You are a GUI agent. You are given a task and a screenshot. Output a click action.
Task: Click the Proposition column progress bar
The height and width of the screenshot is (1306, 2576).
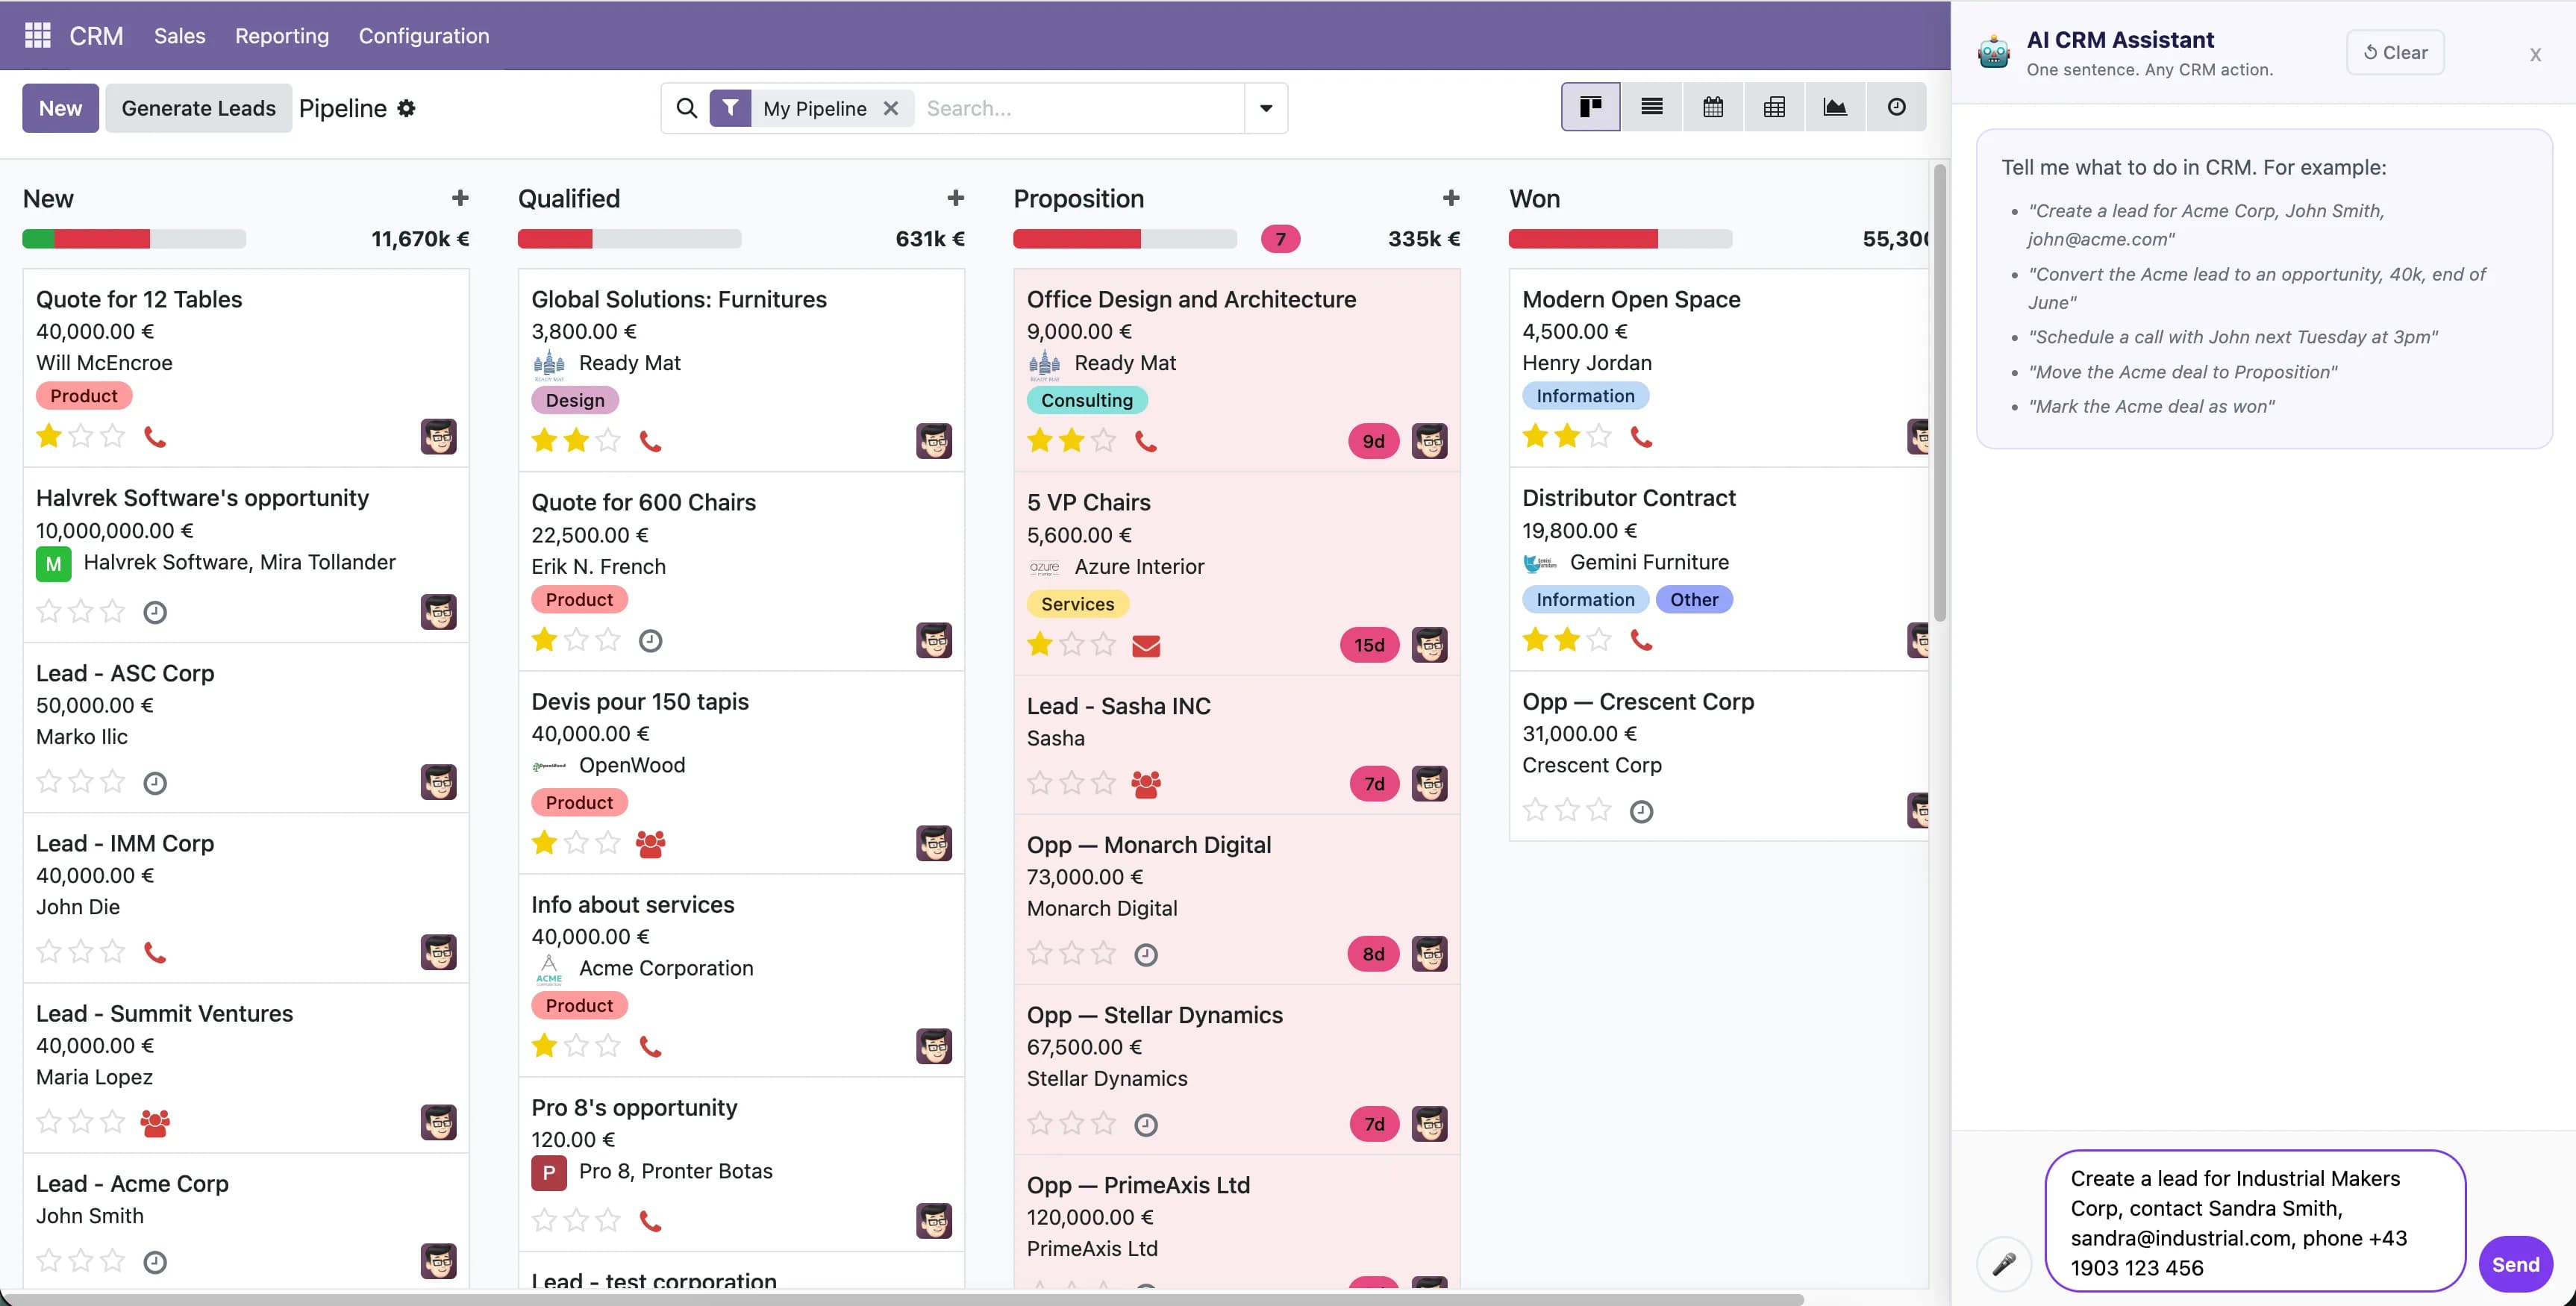coord(1124,239)
